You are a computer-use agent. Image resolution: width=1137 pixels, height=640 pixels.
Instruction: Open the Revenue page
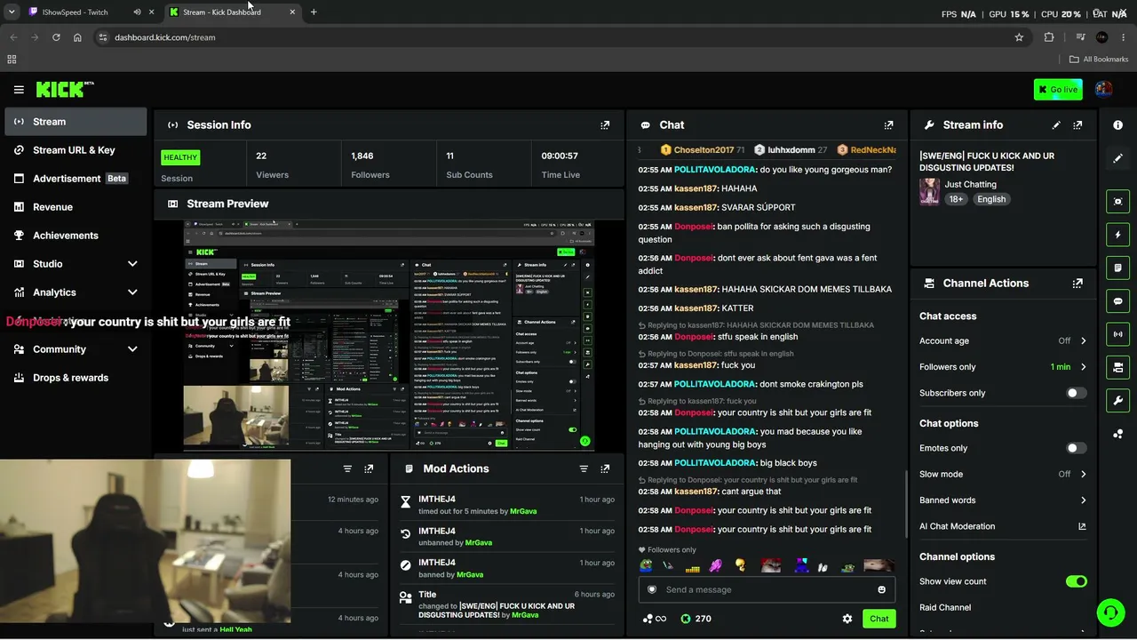coord(76,207)
